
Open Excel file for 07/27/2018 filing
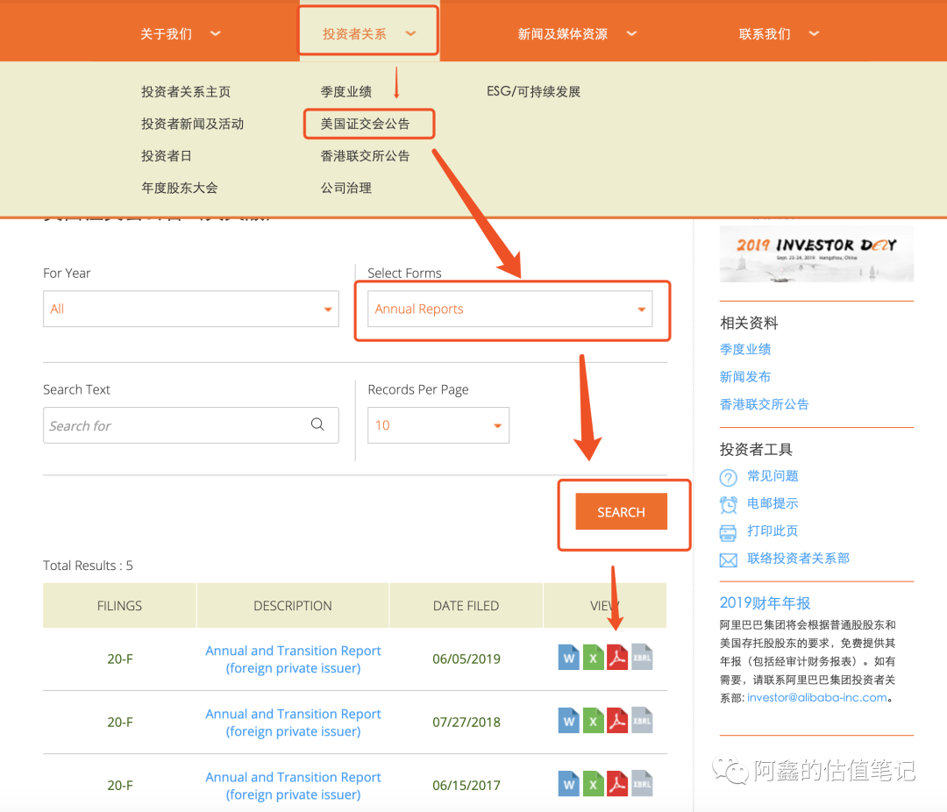point(593,721)
